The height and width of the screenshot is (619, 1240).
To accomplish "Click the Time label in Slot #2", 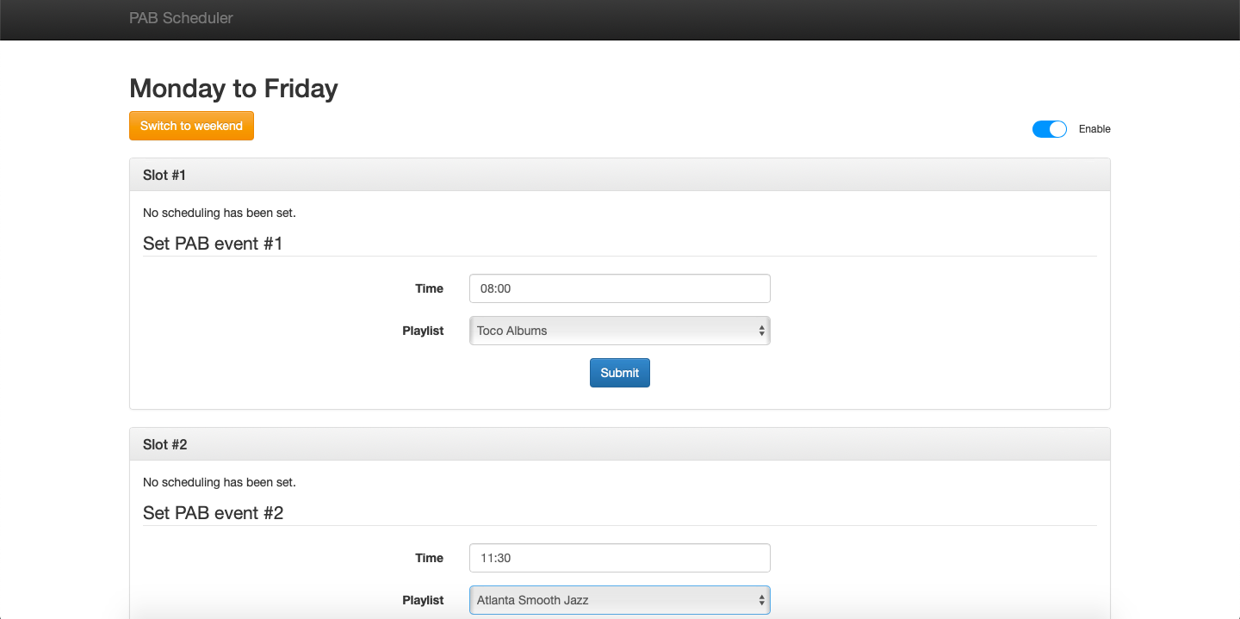I will click(429, 558).
